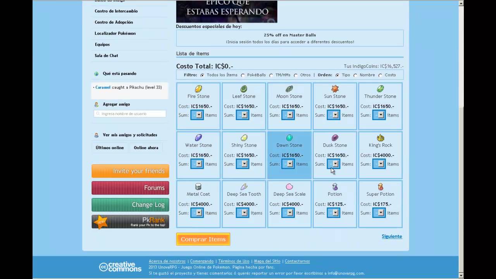
Task: Open Super Potion quantity dropdown
Action: (x=379, y=213)
